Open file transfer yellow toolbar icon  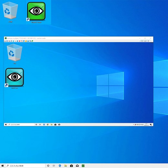[26, 41]
